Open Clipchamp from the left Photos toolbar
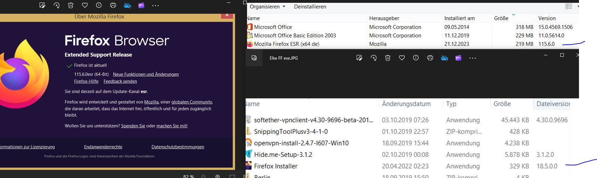597x178 pixels. 141,5
